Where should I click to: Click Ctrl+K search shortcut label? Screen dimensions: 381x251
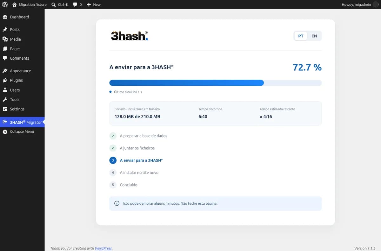point(63,4)
